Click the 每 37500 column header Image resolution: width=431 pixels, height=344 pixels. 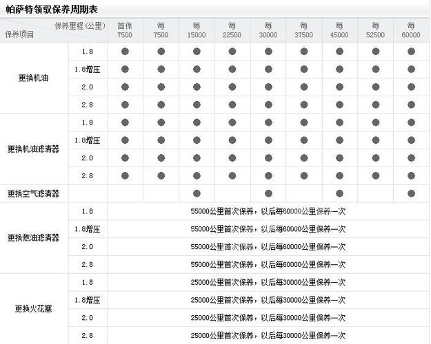[x=303, y=30]
